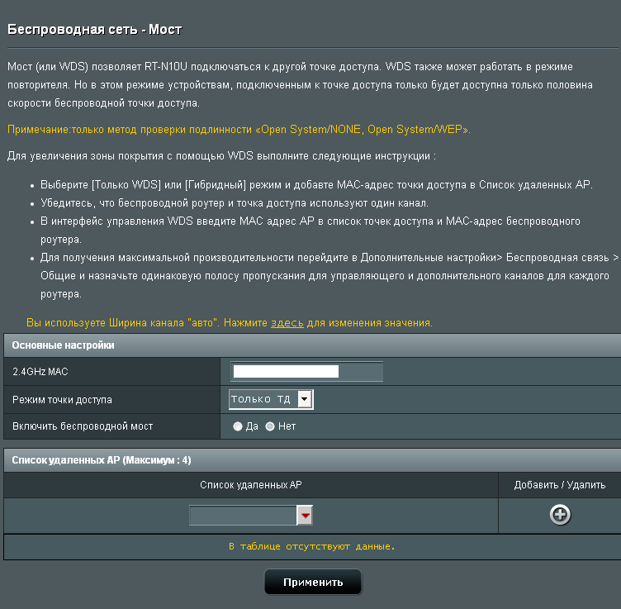Click the remote AP MAC address combo field
The image size is (621, 609).
[243, 516]
